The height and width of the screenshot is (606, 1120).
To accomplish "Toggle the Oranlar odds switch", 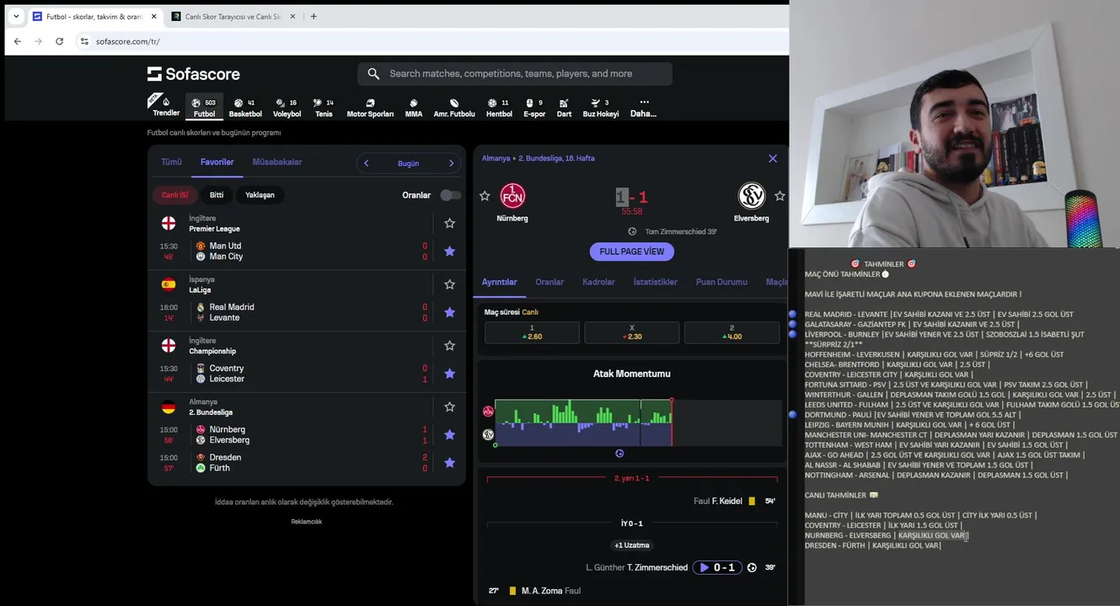I will (x=451, y=195).
